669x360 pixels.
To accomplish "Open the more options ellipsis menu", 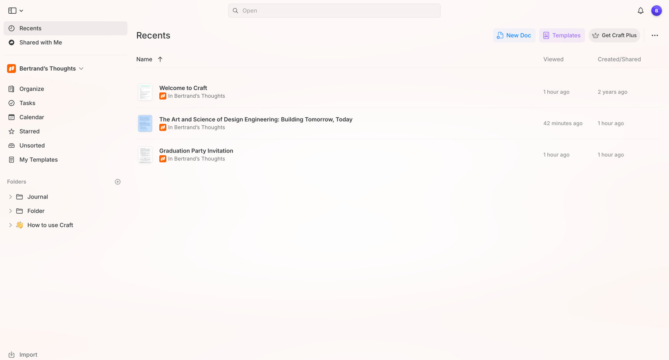I will pyautogui.click(x=655, y=35).
